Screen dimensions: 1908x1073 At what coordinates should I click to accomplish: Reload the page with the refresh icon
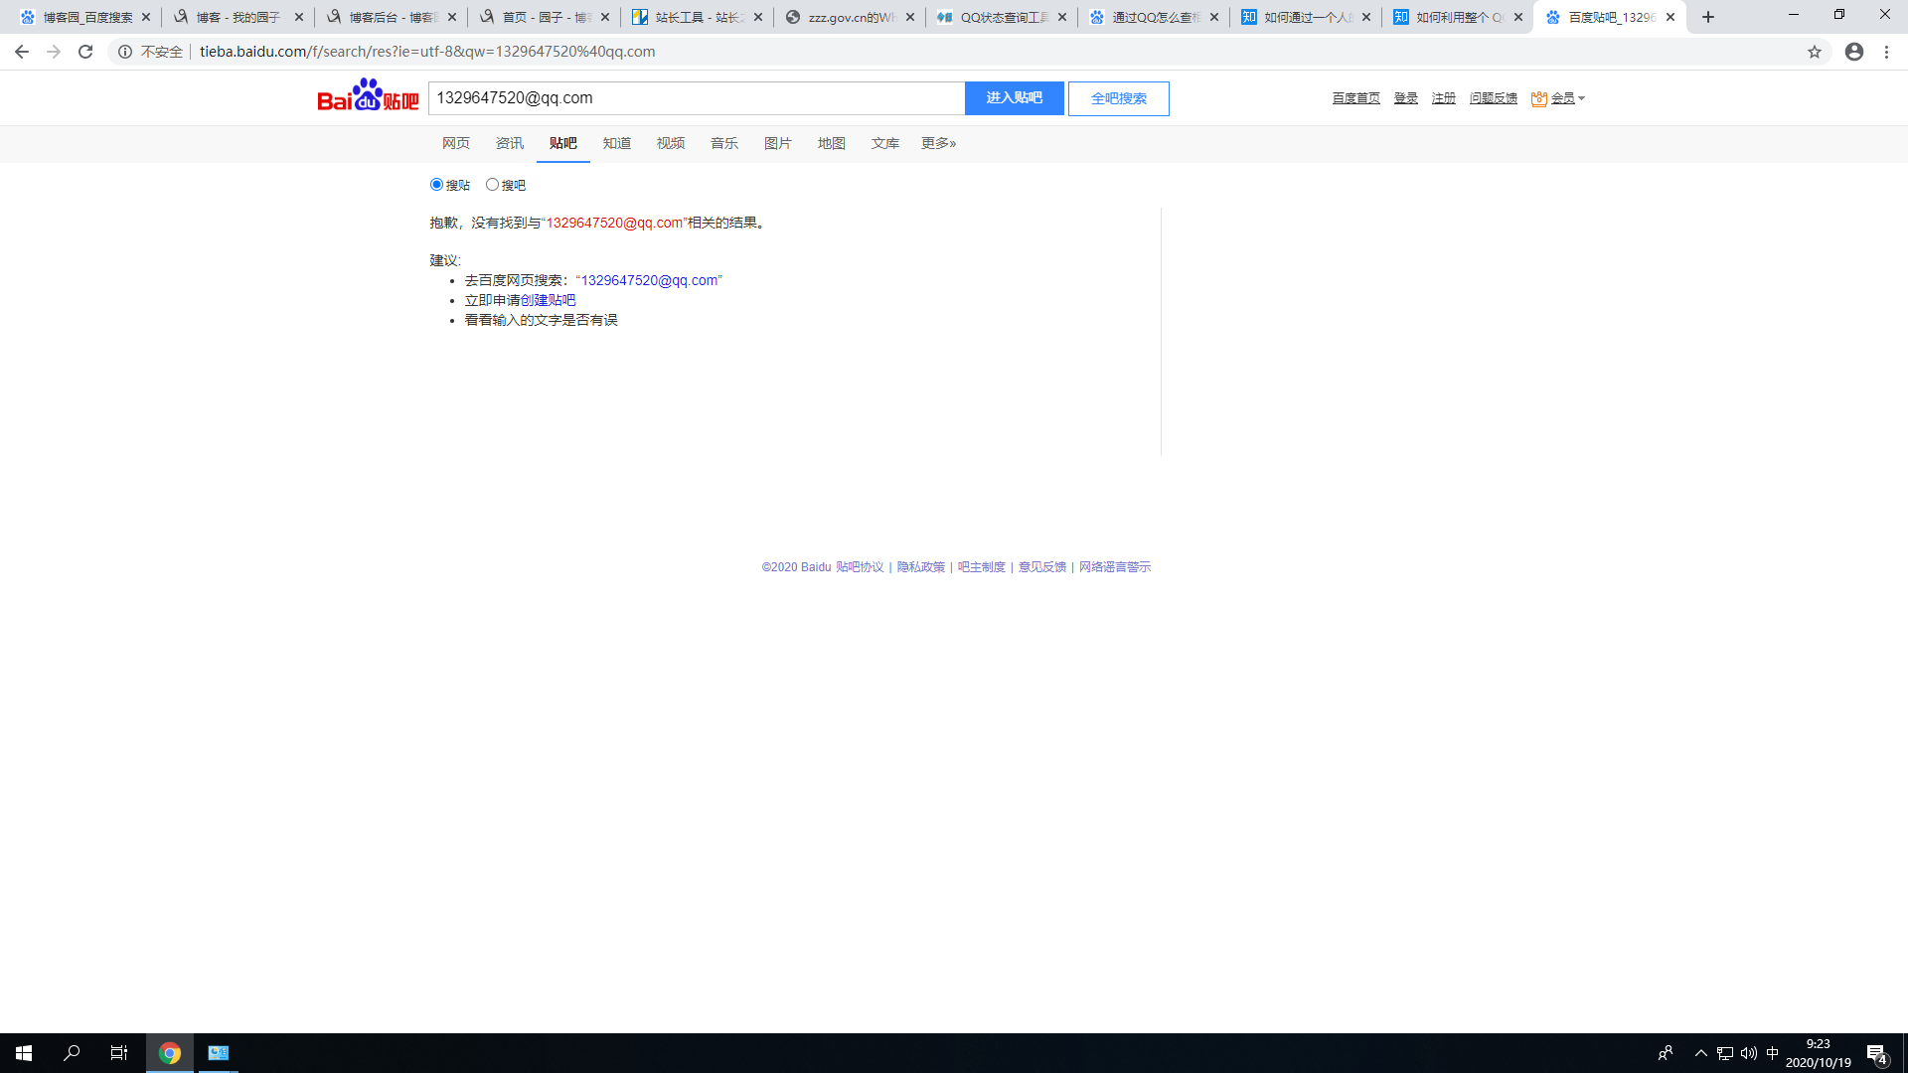(x=85, y=52)
